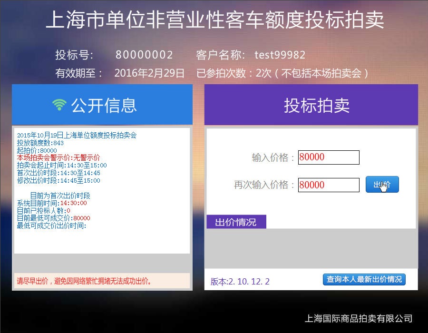Click the 投放额度数:843 line
Screen dimensions: 428x333
pyautogui.click(x=40, y=143)
